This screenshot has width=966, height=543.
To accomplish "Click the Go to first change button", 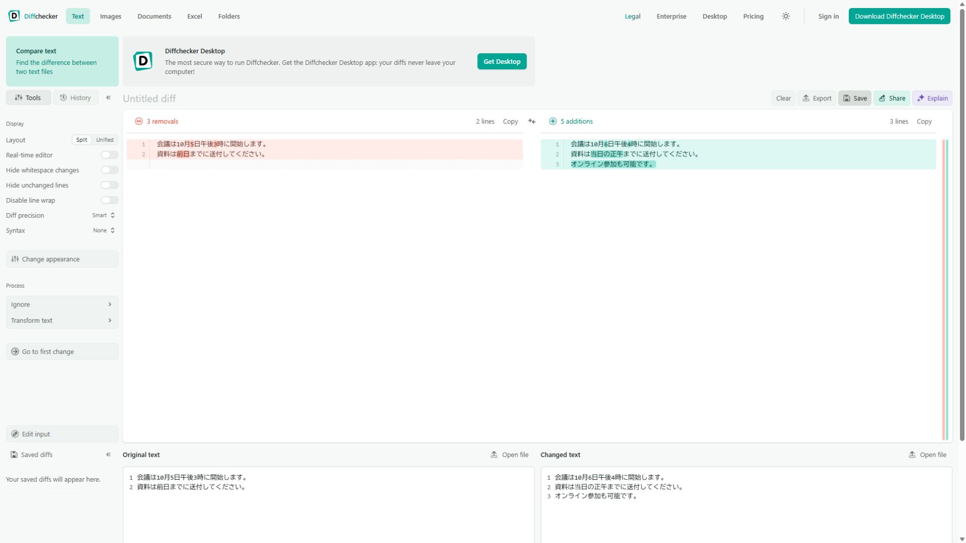I will [62, 352].
